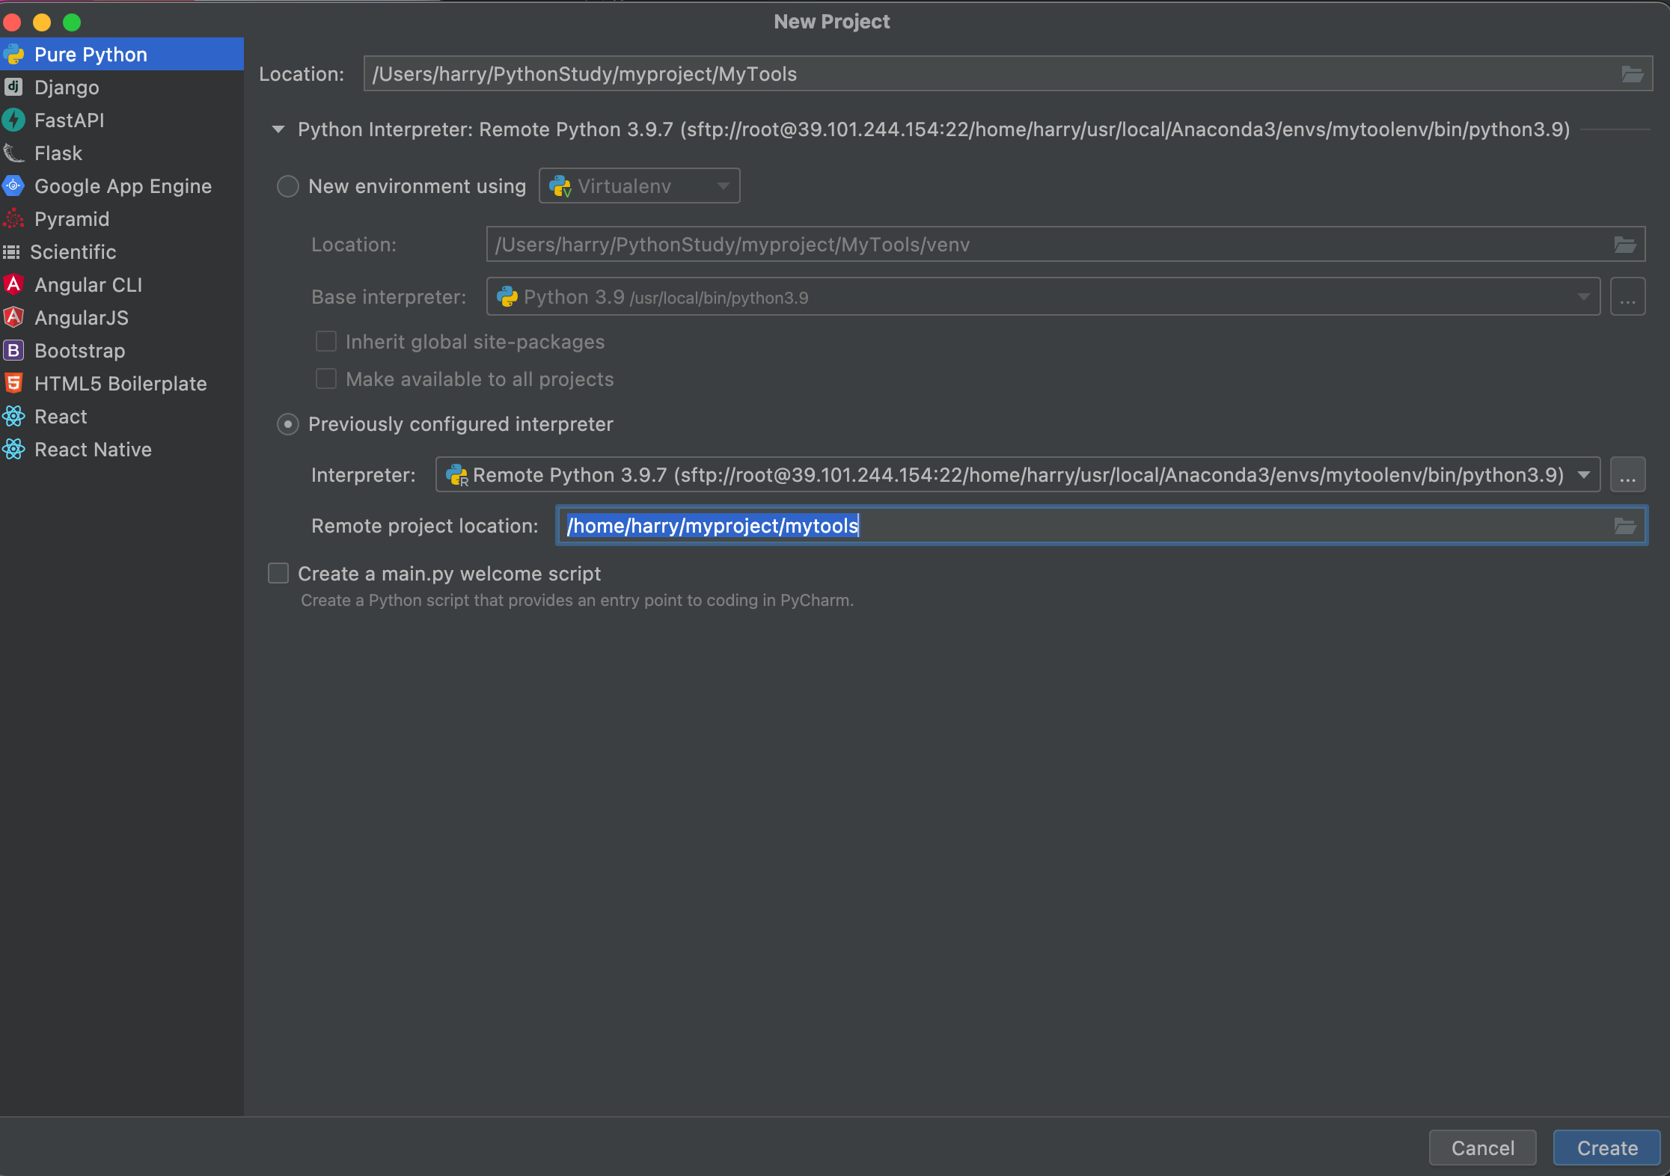
Task: Click the HTML5 Boilerplate icon
Action: point(13,383)
